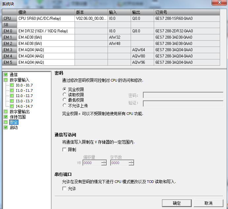Choose the 读取权限 option
The height and width of the screenshot is (209, 228).
65,95
